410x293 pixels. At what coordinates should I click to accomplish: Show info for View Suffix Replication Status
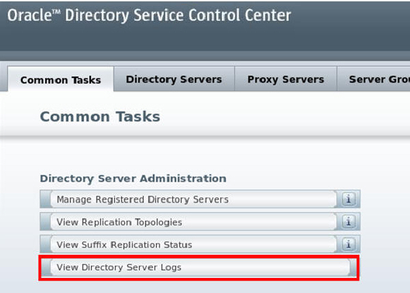[x=349, y=245]
